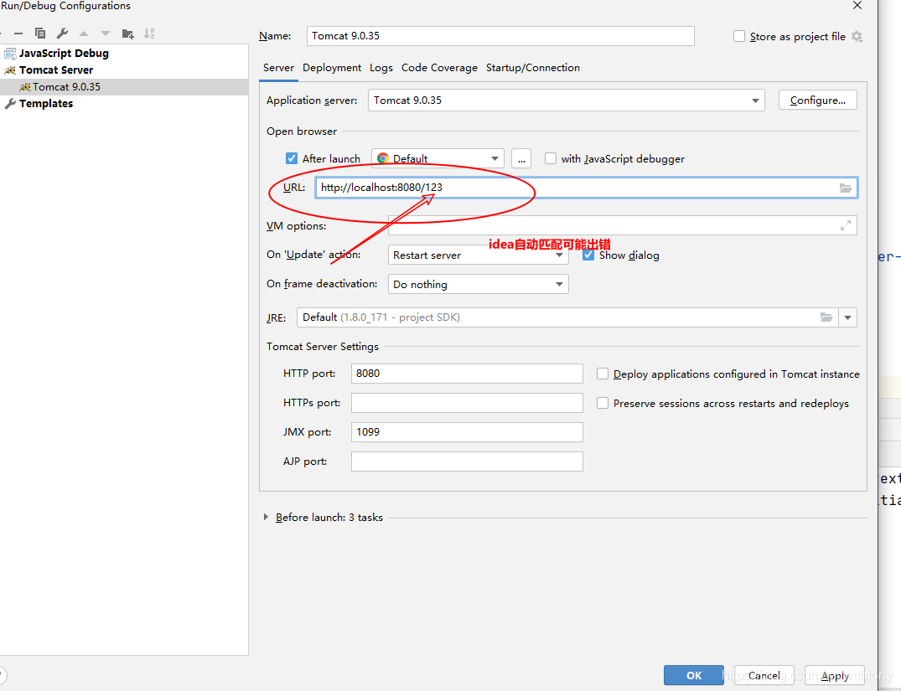Sort configurations alphabetically icon

pos(149,34)
